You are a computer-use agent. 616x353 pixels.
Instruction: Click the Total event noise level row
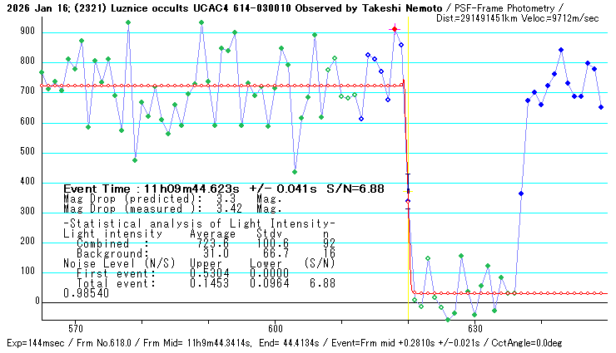click(x=200, y=283)
